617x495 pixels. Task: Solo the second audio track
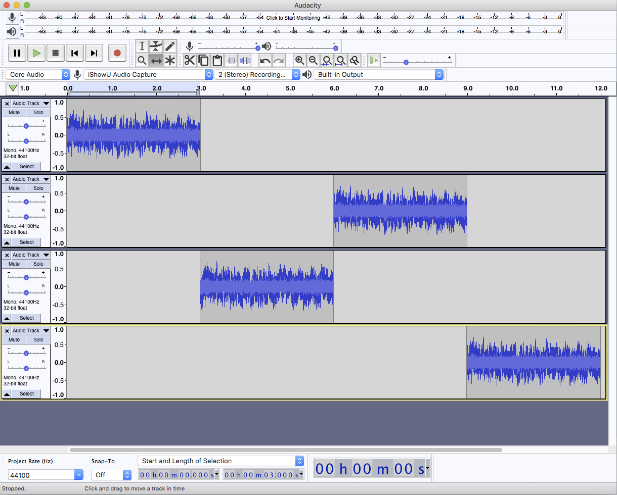pyautogui.click(x=38, y=188)
